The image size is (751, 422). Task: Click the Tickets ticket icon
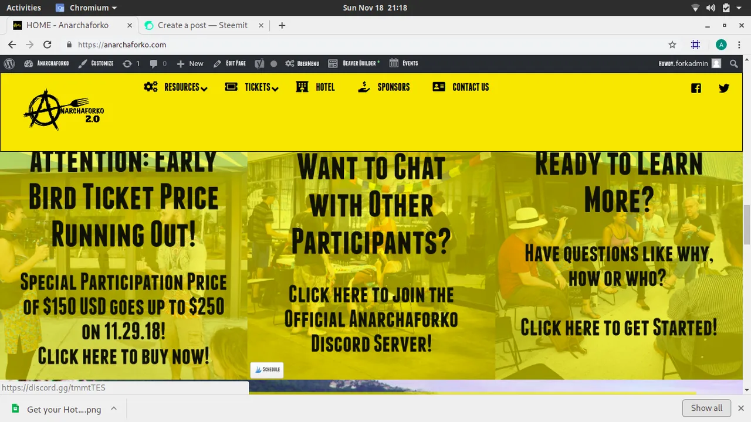pyautogui.click(x=231, y=87)
